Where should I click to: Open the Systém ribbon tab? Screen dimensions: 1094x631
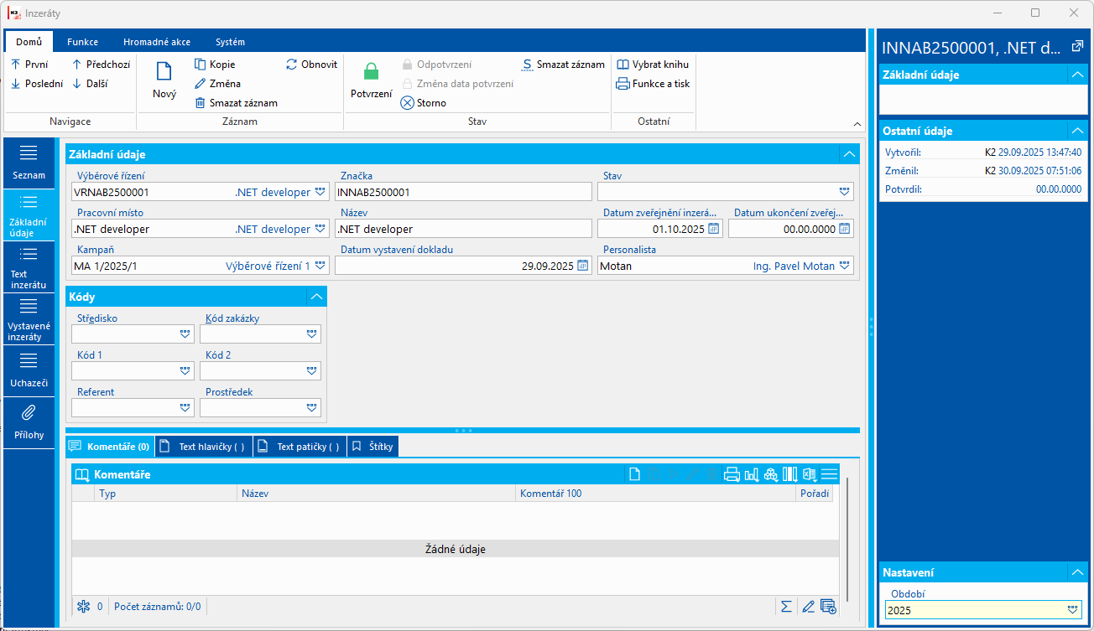(230, 42)
